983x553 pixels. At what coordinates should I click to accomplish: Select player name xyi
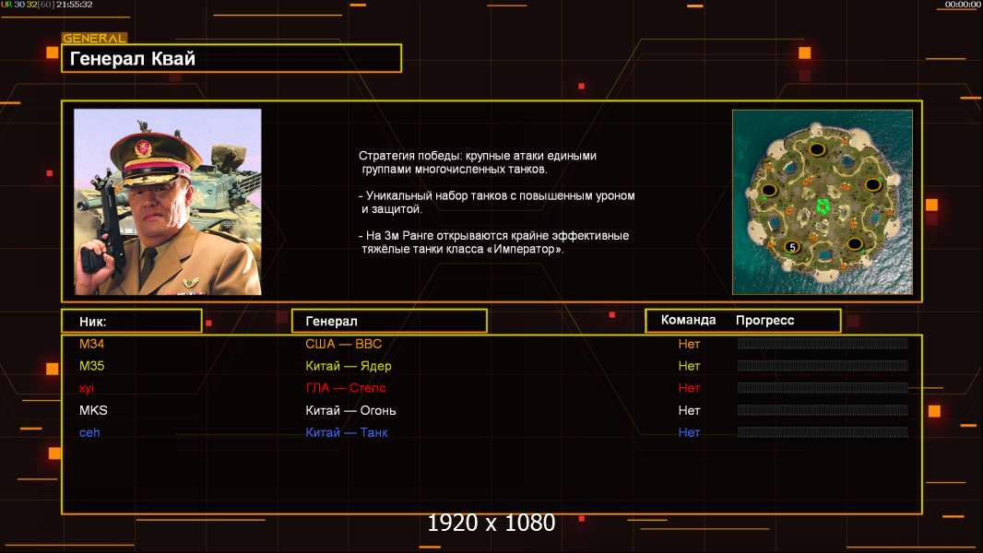coord(87,388)
